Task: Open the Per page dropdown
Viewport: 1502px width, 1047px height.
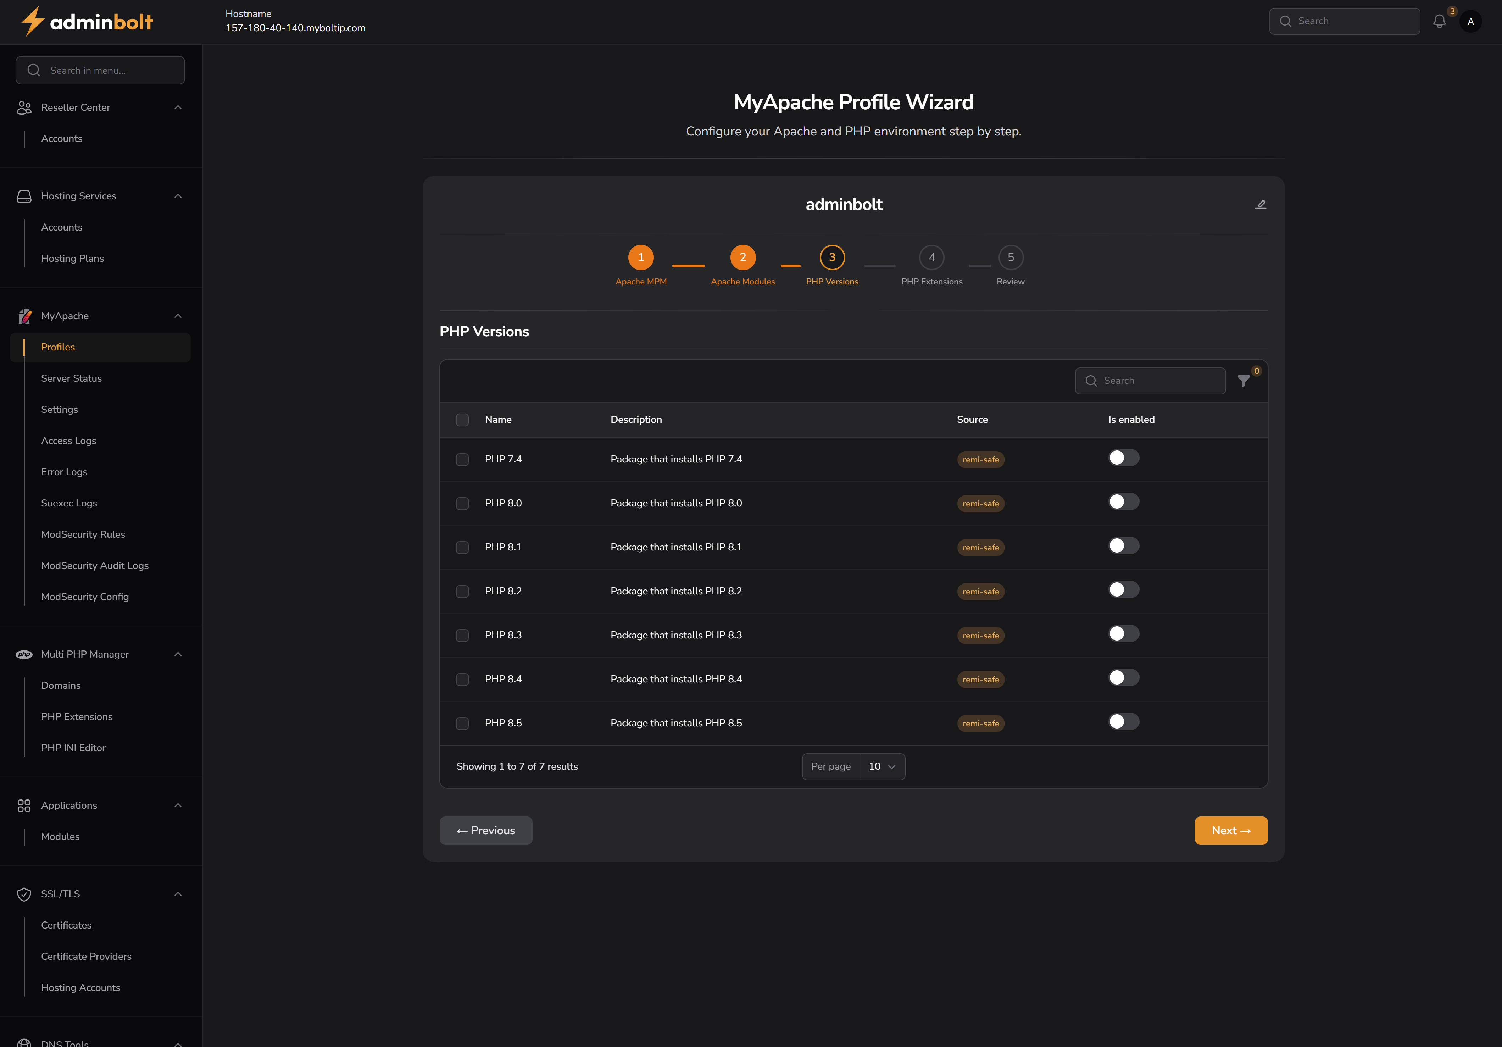Action: pyautogui.click(x=882, y=766)
